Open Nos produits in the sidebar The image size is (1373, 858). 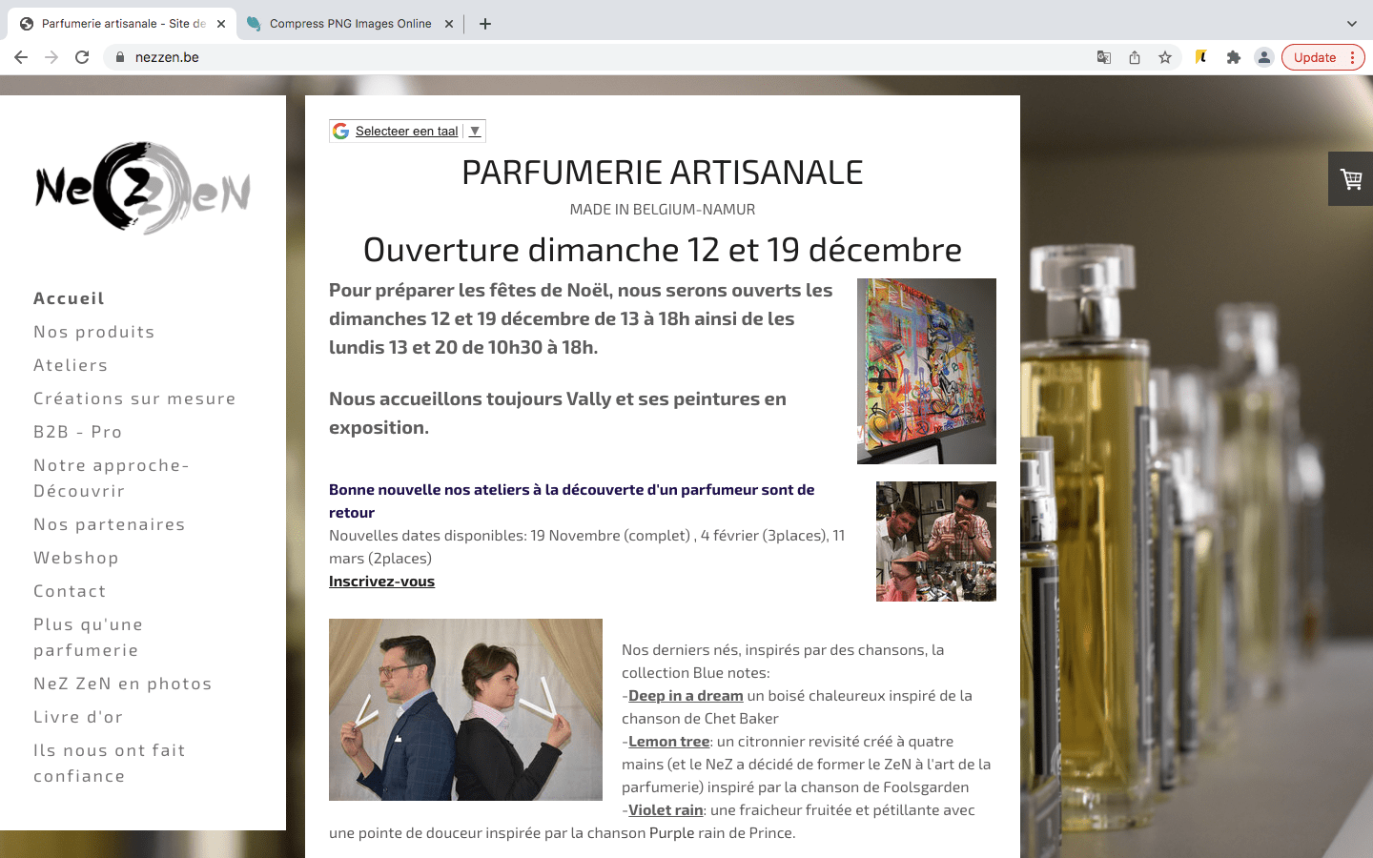pyautogui.click(x=93, y=332)
